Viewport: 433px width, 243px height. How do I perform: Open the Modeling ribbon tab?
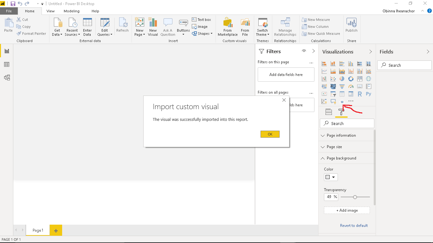click(x=72, y=11)
